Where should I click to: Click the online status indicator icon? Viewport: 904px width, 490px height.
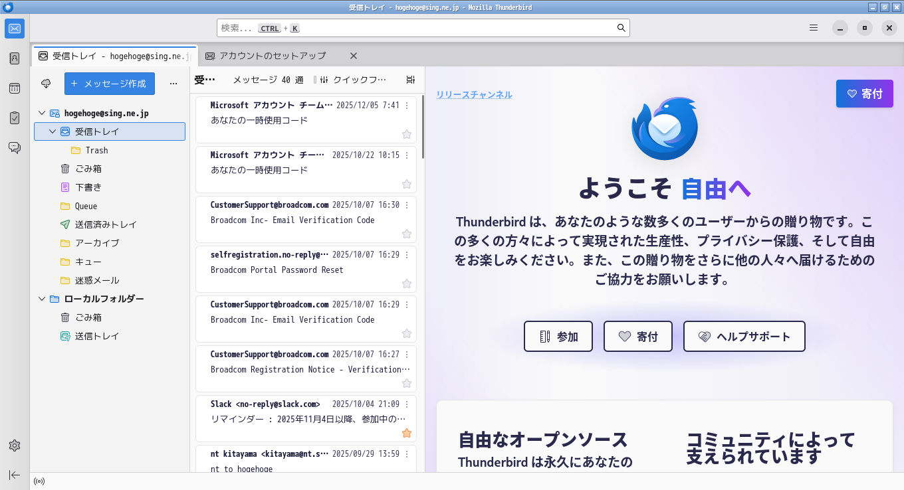coord(39,481)
